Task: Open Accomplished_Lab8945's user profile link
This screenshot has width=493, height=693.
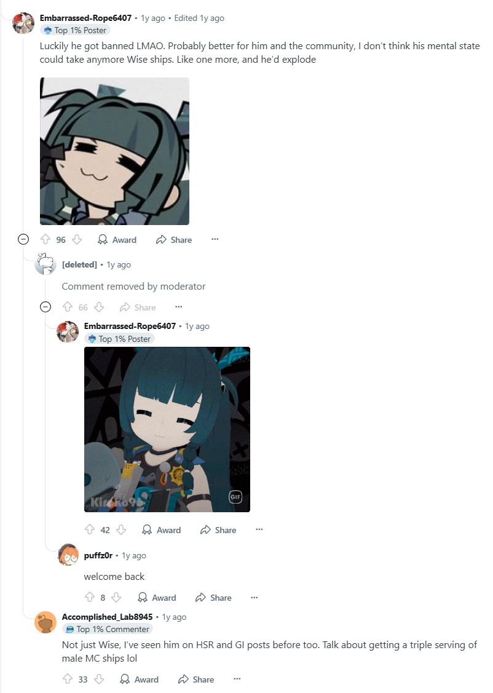Action: point(107,617)
